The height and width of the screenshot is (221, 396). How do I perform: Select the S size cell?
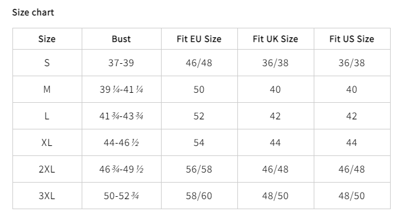47,63
